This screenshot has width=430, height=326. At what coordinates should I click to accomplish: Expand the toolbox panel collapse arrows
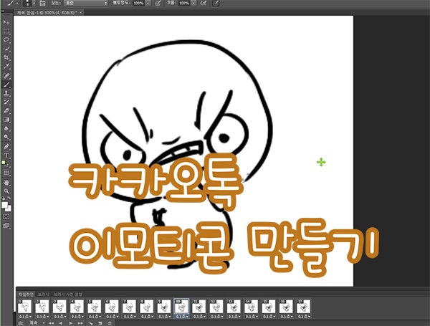2,11
